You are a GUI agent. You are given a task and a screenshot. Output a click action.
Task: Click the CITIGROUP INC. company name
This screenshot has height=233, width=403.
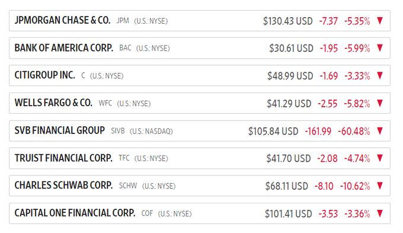click(44, 75)
